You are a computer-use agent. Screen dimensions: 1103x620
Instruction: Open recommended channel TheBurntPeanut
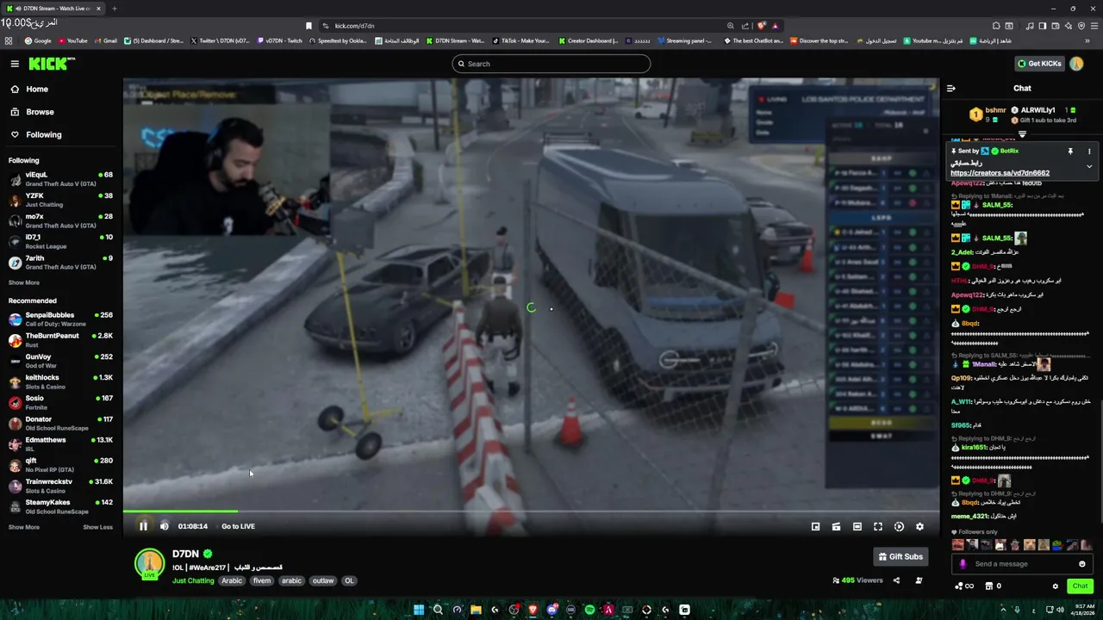pos(60,340)
